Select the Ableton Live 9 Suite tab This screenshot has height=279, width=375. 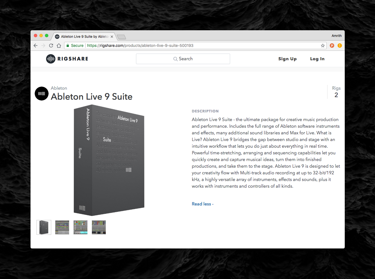click(x=85, y=37)
